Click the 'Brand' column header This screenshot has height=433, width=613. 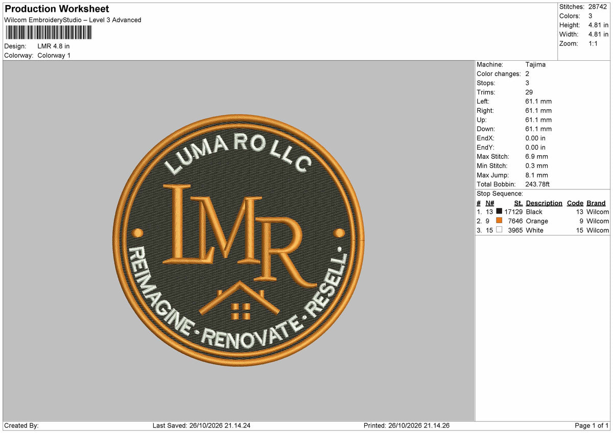pos(596,203)
